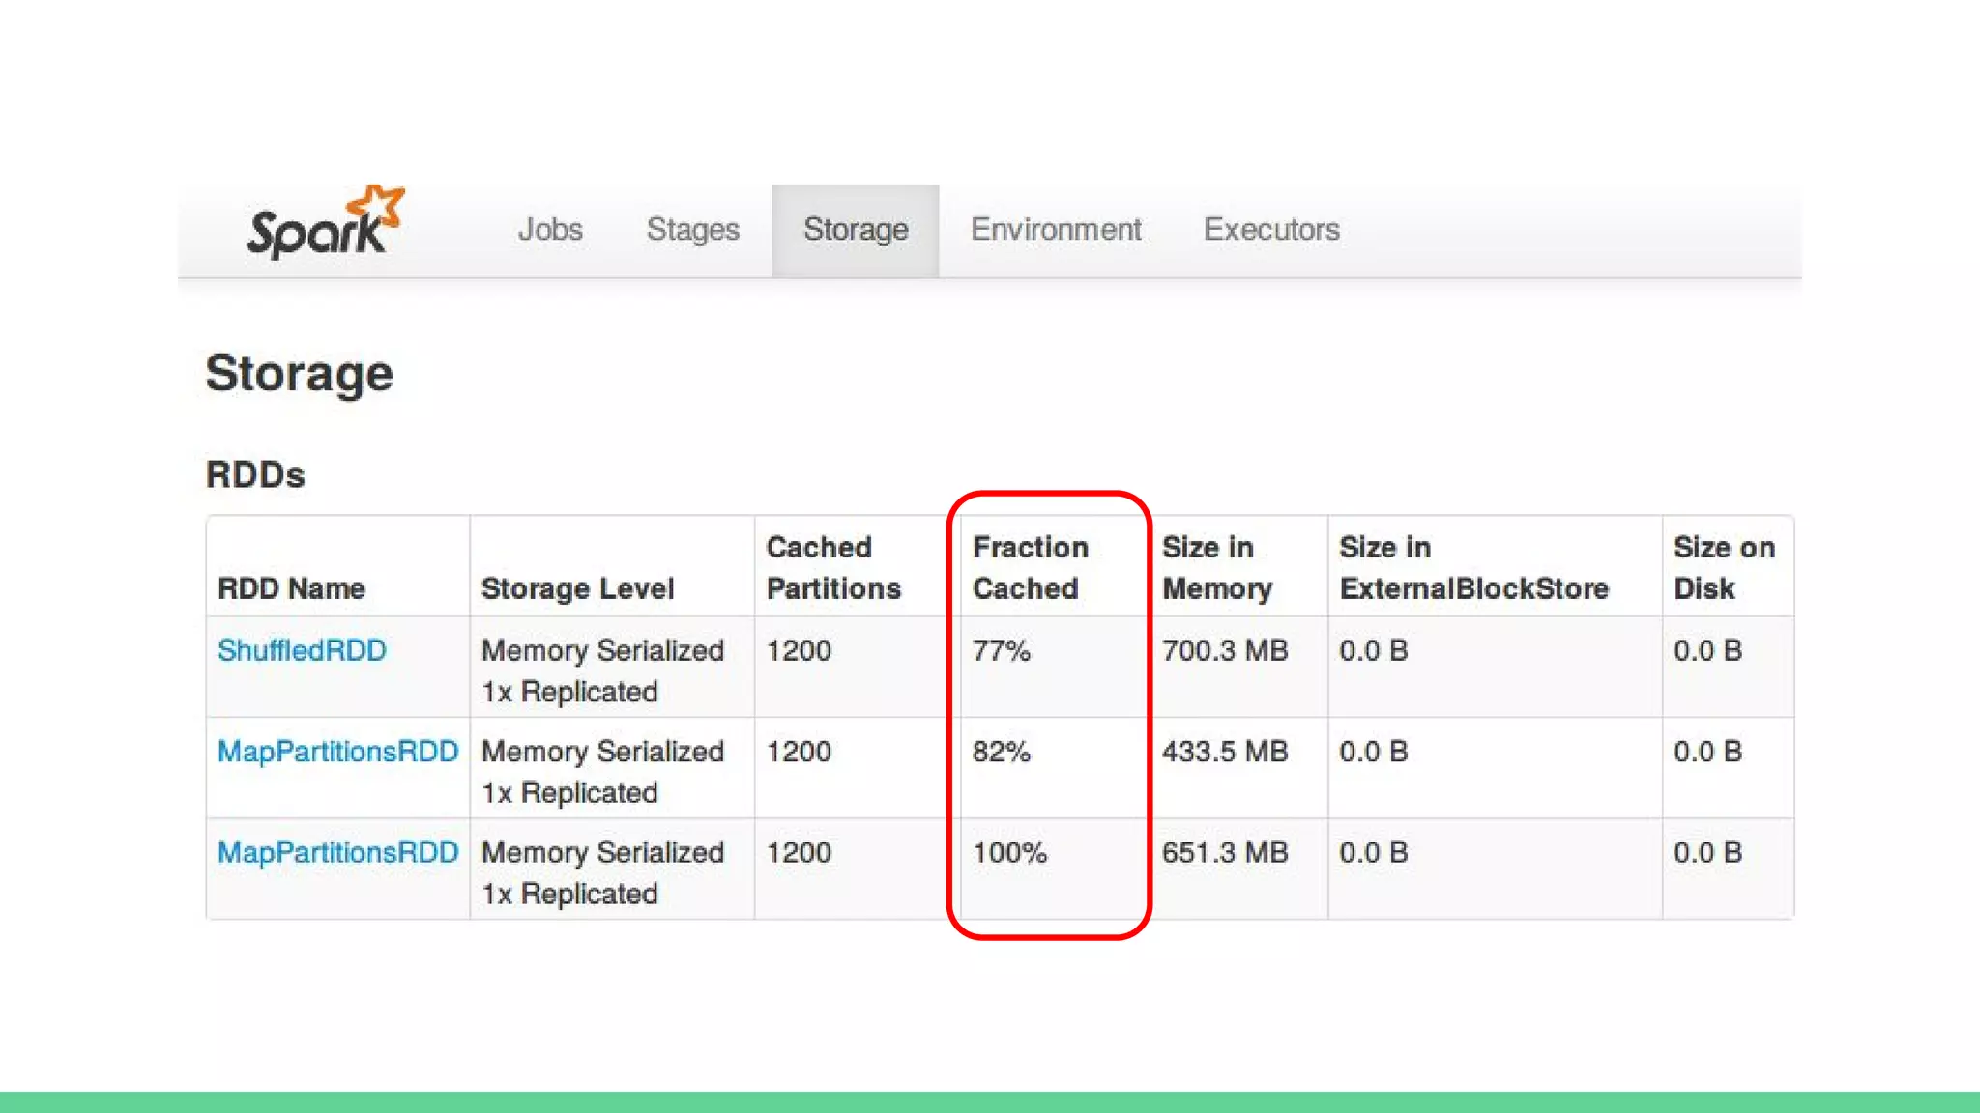Click the Spark logo
Viewport: 1980px width, 1113px height.
[324, 224]
